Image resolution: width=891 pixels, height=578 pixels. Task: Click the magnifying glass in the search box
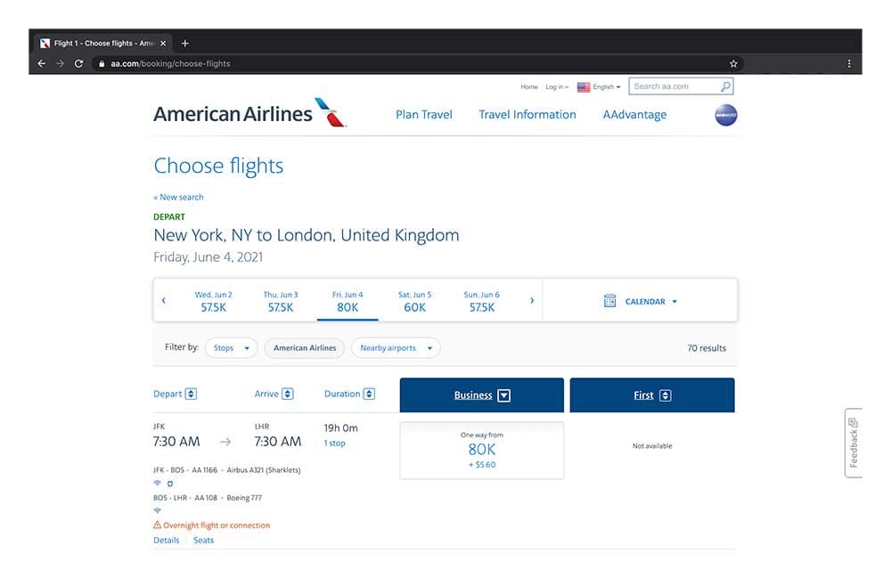click(x=726, y=85)
